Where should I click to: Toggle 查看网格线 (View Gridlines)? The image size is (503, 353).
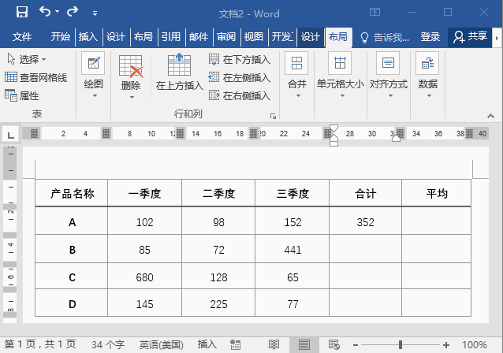tap(36, 78)
